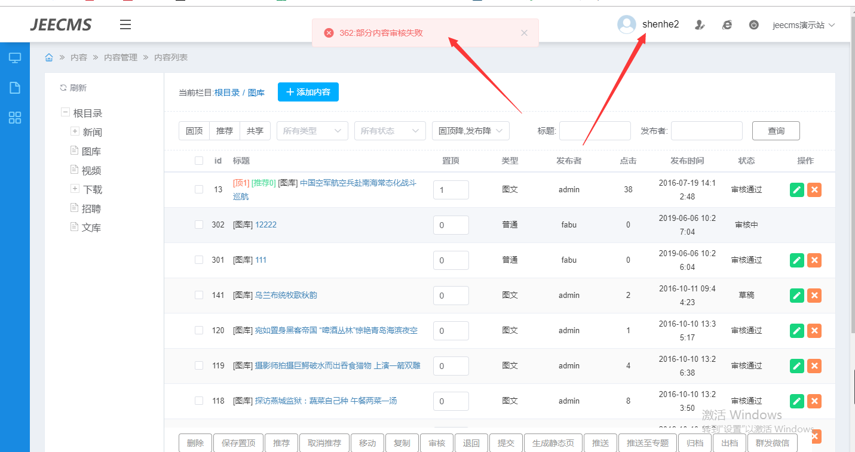Tick the select-all checkbox in table header

point(199,161)
